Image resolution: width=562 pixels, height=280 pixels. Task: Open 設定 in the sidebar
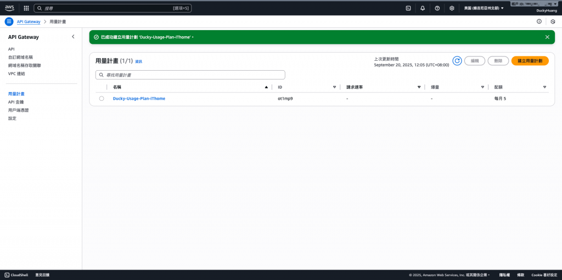(x=12, y=118)
